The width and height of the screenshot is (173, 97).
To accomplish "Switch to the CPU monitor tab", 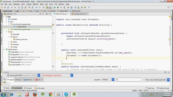I will (x=39, y=80).
